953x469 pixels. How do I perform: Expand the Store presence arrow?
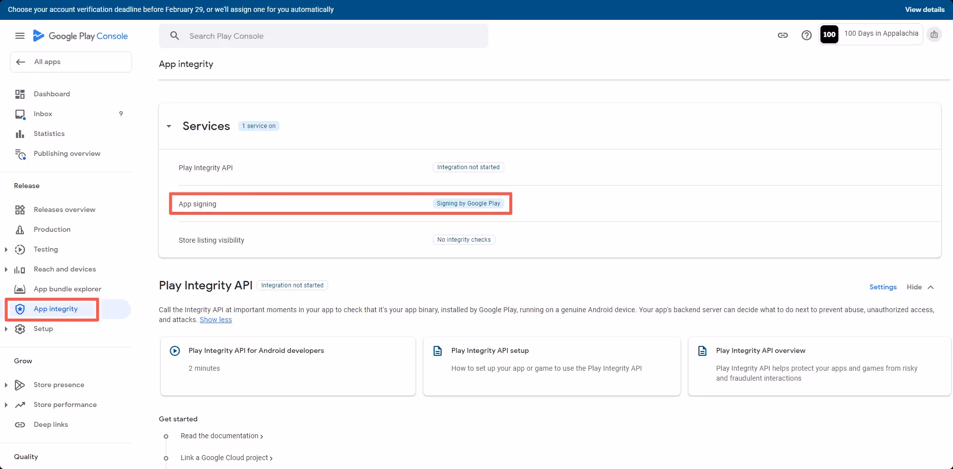[x=6, y=385]
